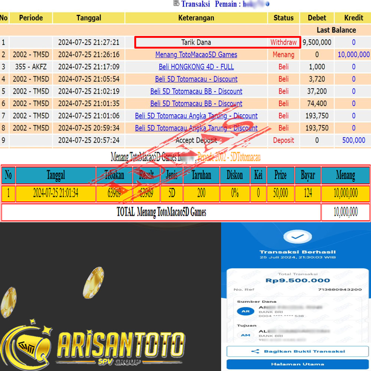Click the date 2024-07-25 21:01:34 in win table
Image resolution: width=371 pixels, height=371 pixels.
point(56,193)
